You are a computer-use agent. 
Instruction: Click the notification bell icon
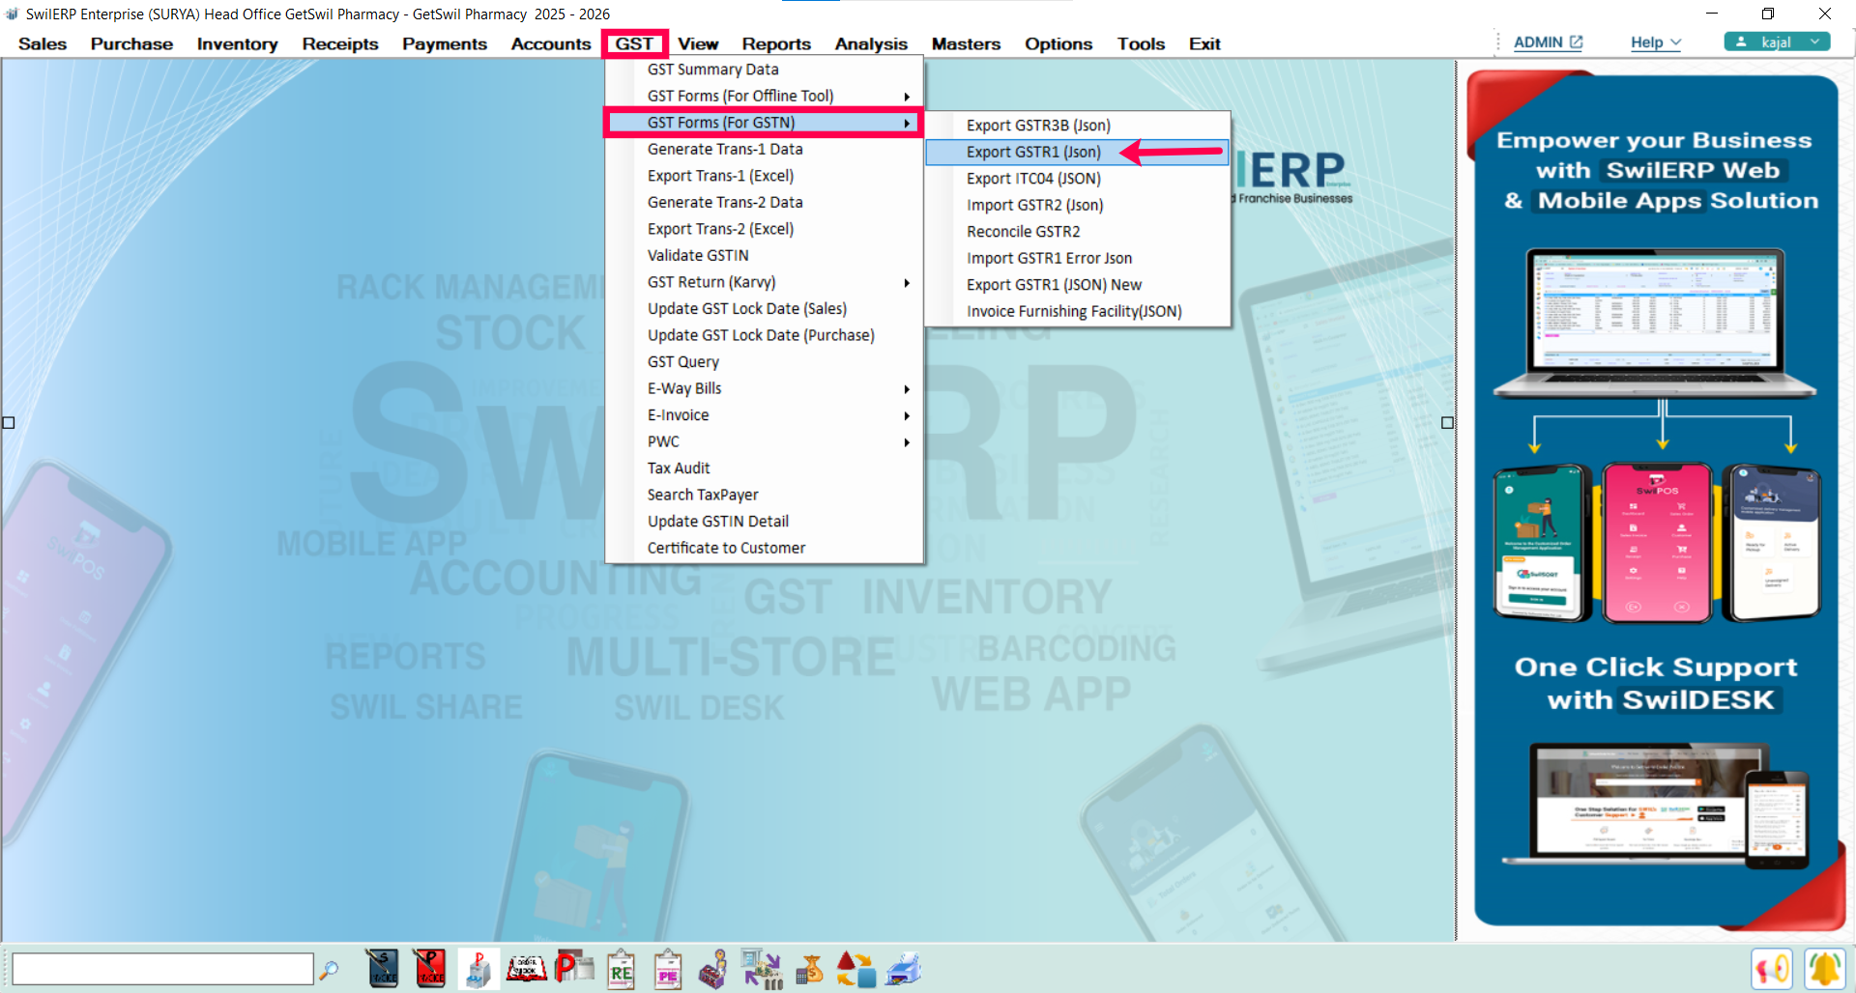[1825, 969]
